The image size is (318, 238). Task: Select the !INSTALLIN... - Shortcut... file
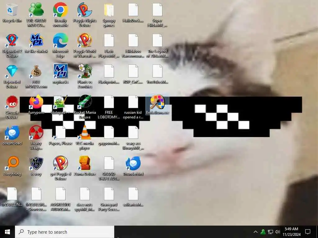[36, 199]
